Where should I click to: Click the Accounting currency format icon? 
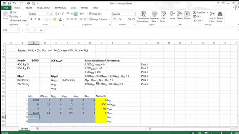tap(114, 19)
